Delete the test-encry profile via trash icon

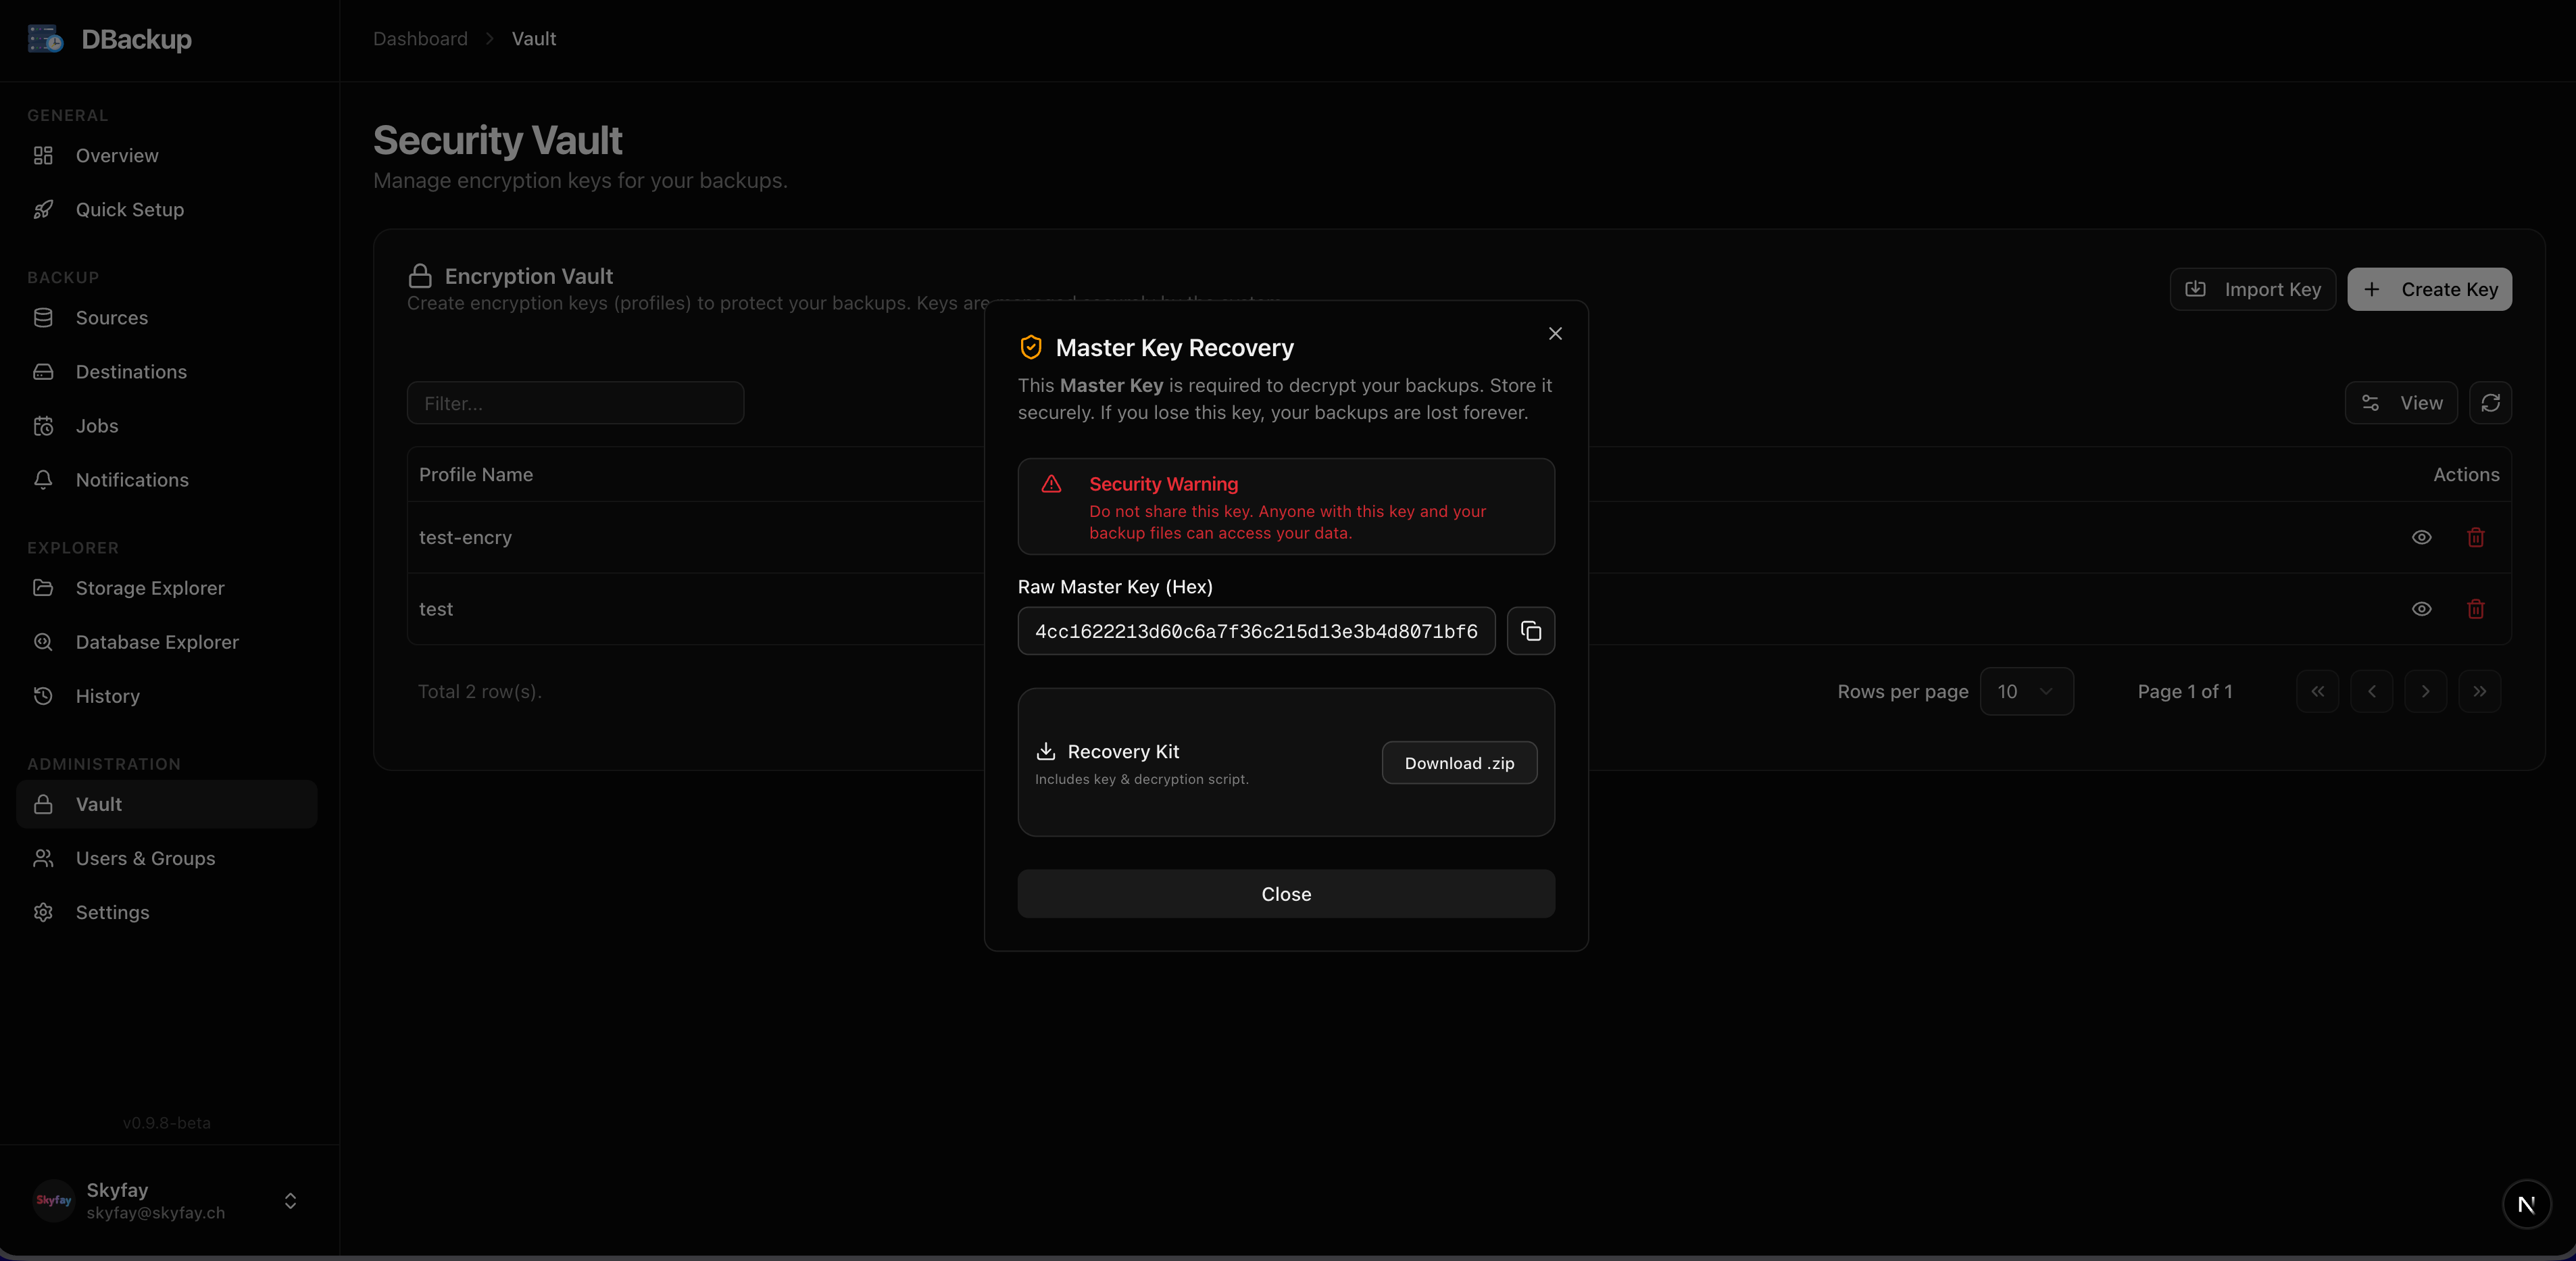click(x=2475, y=538)
